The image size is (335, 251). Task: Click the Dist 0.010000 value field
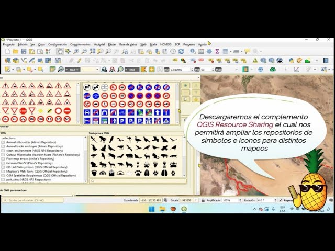point(180,70)
